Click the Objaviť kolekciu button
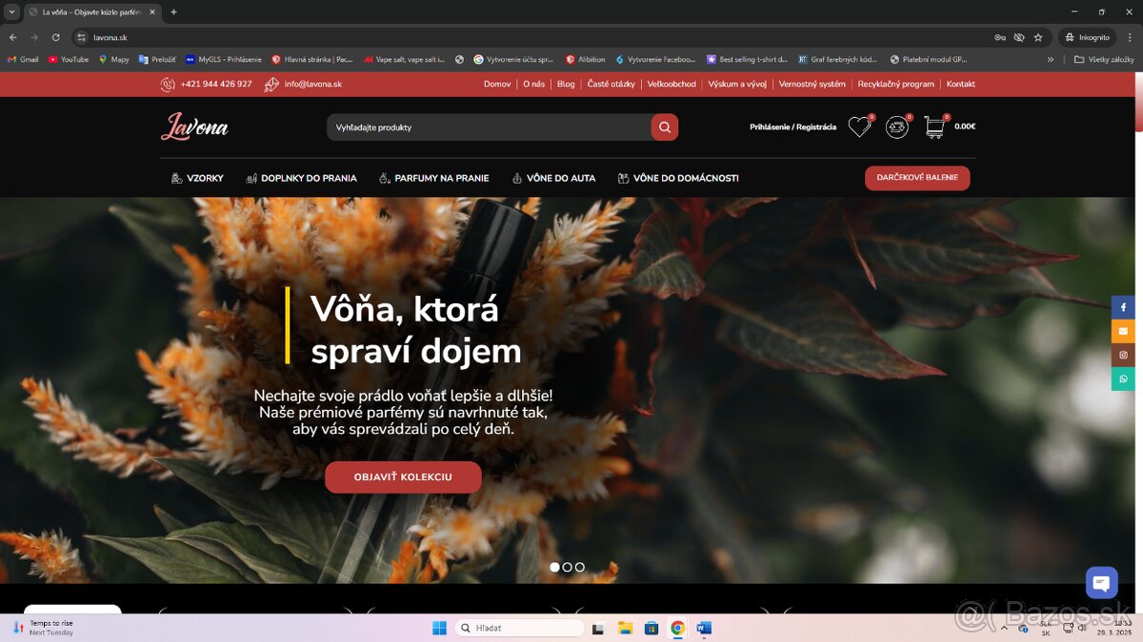This screenshot has width=1143, height=642. [x=403, y=477]
